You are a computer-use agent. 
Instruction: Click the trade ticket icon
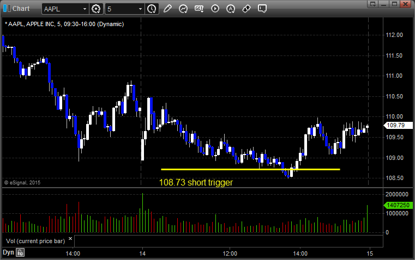pos(246,9)
